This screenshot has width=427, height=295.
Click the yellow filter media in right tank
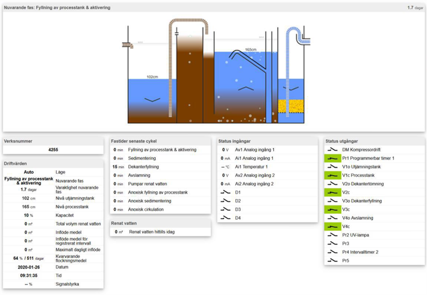click(x=291, y=106)
